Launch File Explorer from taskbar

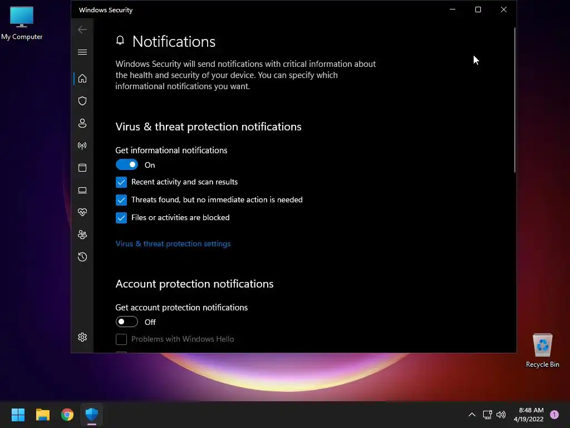[42, 415]
